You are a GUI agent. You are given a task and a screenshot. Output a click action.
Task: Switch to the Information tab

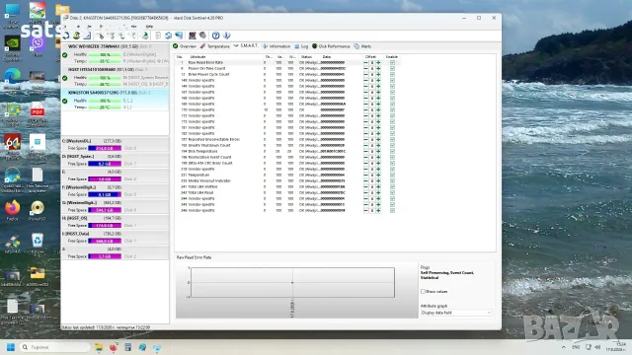pos(276,46)
